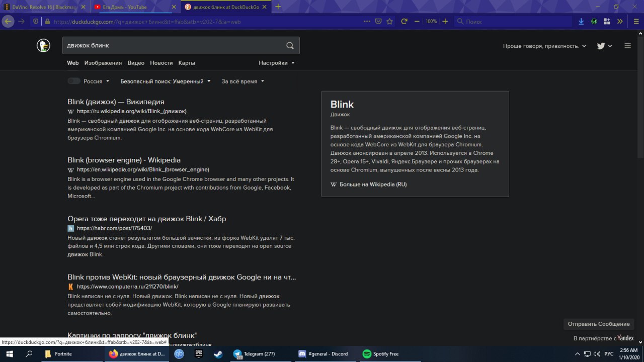Viewport: 644px width, 362px height.
Task: Click the grid-plus extension icon in toolbar
Action: 607,22
